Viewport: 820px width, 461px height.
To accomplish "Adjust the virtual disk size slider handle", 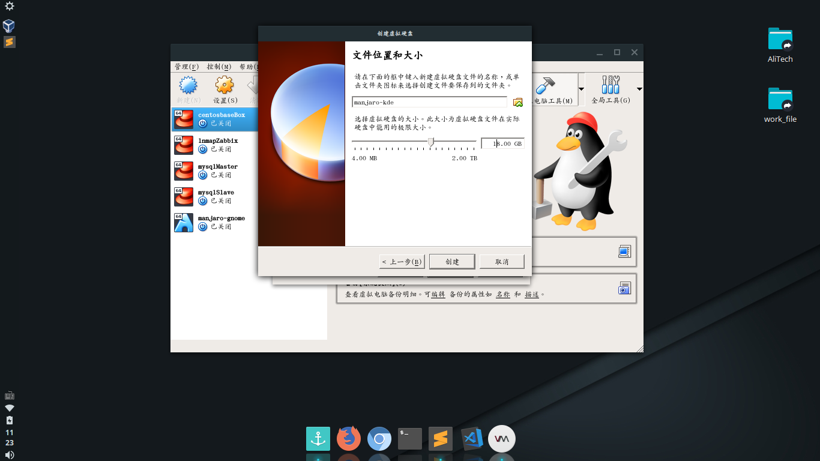I will pos(431,142).
